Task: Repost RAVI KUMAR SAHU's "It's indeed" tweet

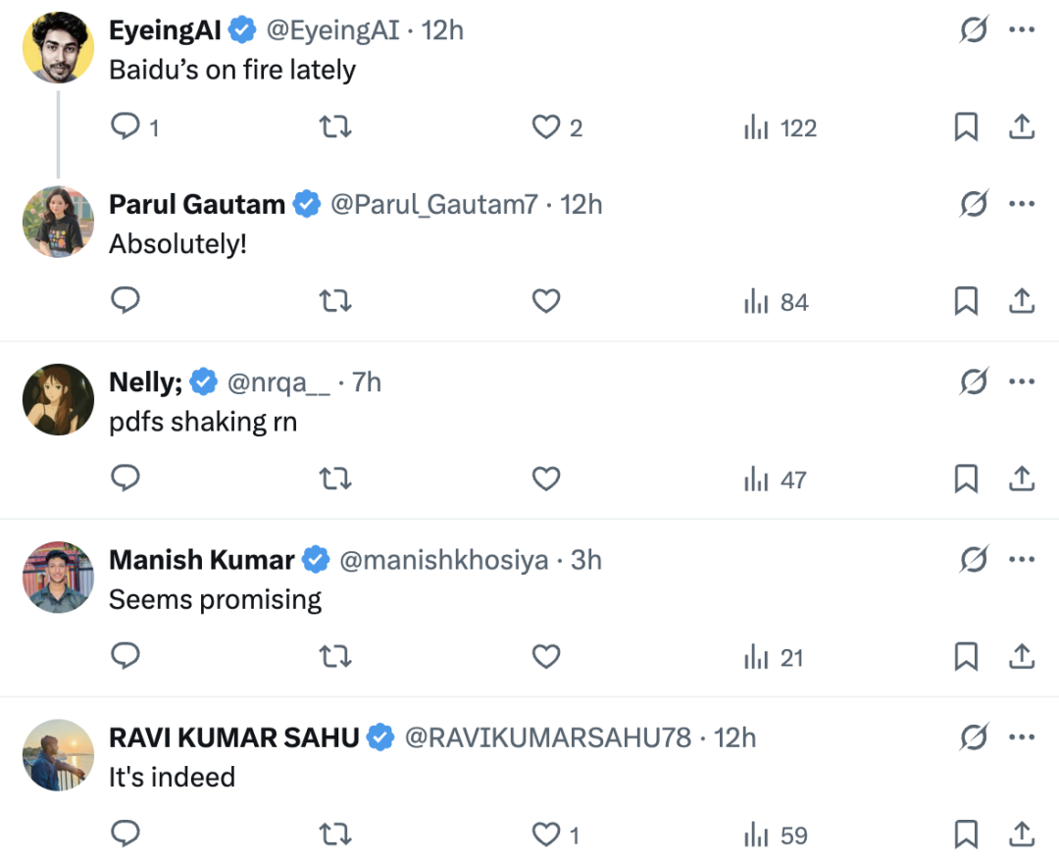Action: tap(335, 834)
